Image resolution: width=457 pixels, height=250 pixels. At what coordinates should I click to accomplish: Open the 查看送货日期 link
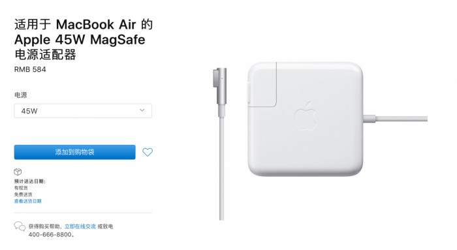tap(27, 201)
